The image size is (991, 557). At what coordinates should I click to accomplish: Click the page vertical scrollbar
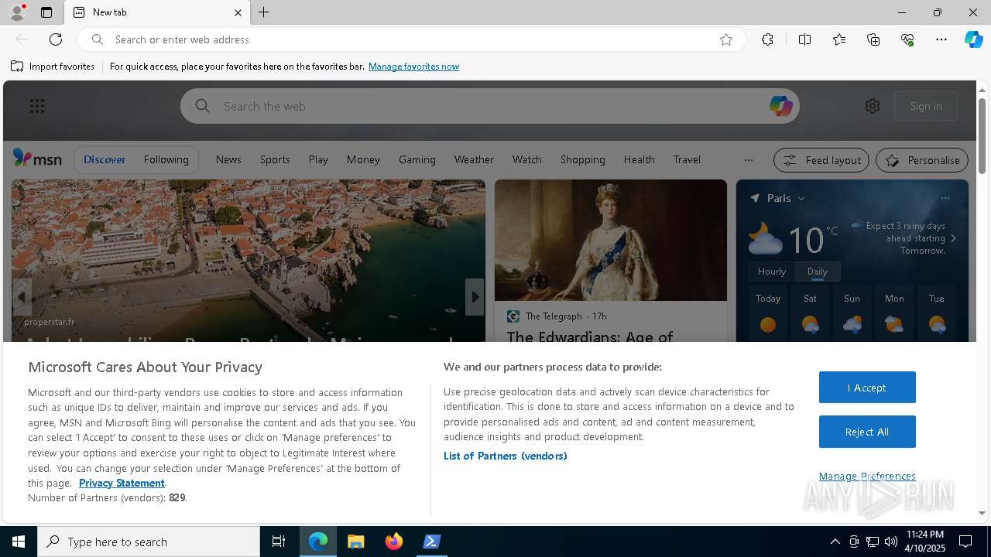click(x=982, y=135)
